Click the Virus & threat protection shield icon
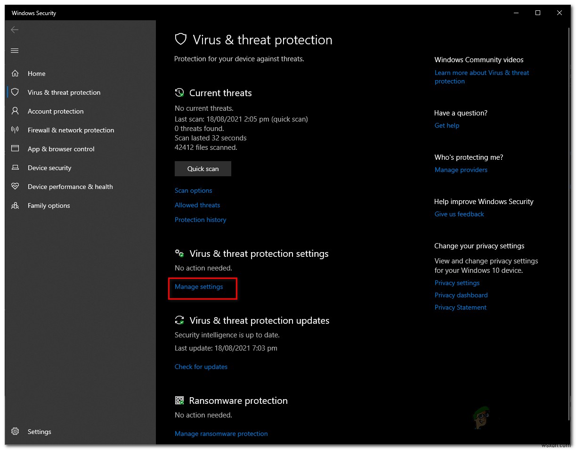Image resolution: width=576 pixels, height=450 pixels. (15, 92)
